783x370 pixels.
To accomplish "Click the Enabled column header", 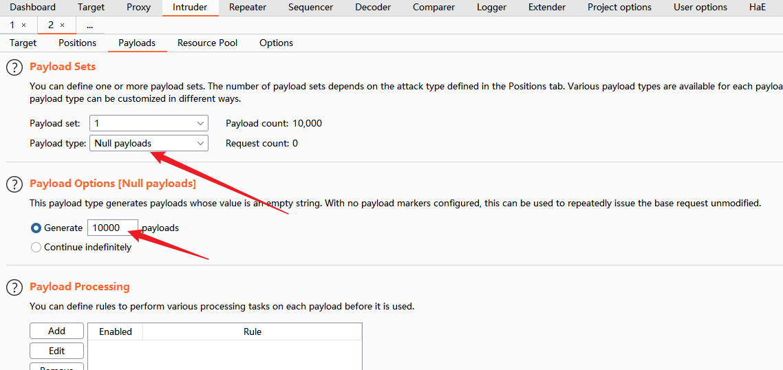I will 116,331.
